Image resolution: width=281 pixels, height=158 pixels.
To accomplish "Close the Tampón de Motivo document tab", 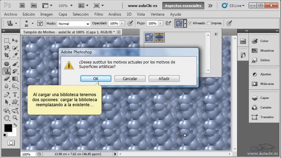I will [119, 32].
